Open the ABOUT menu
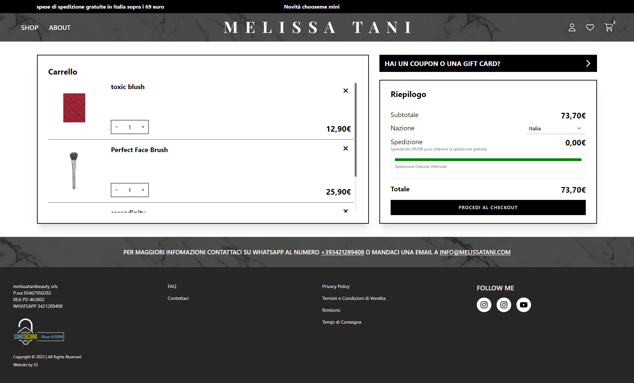This screenshot has height=383, width=634. coord(60,28)
